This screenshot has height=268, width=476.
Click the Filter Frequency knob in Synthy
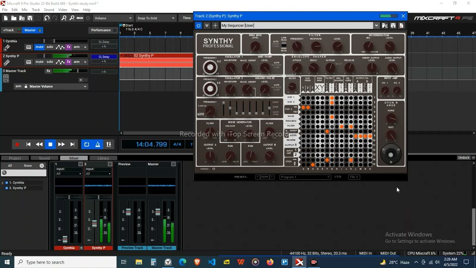[x=297, y=46]
